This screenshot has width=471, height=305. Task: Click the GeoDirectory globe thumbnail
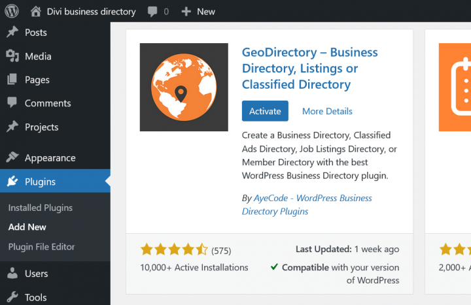[184, 87]
